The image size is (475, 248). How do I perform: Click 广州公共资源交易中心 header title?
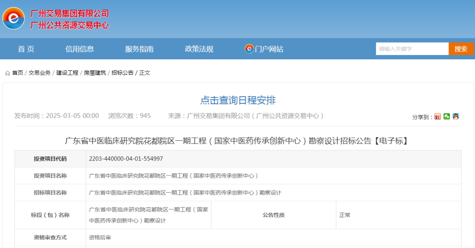(x=69, y=25)
